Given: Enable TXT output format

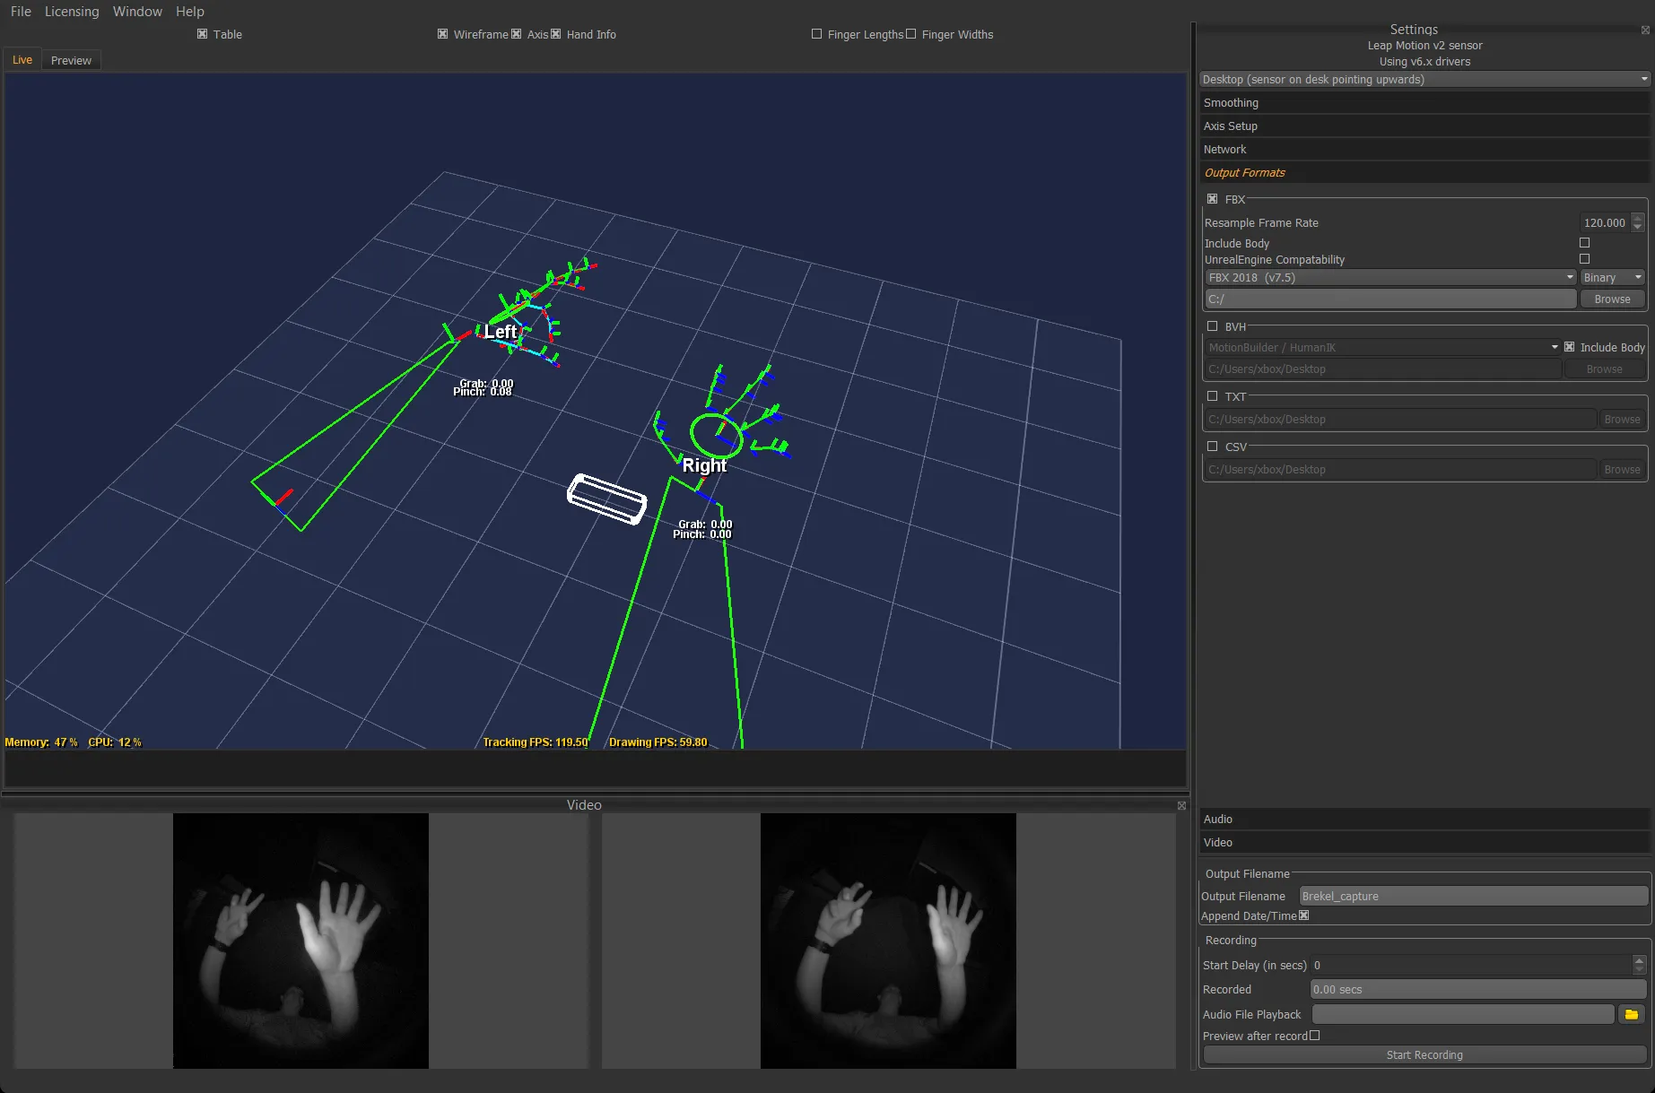Looking at the screenshot, I should [1212, 396].
